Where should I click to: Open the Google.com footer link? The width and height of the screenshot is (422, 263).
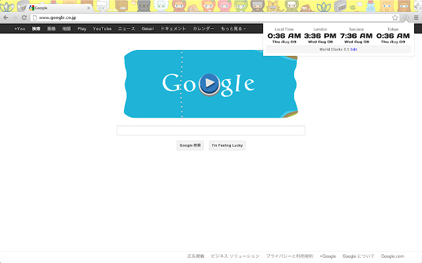pos(392,256)
